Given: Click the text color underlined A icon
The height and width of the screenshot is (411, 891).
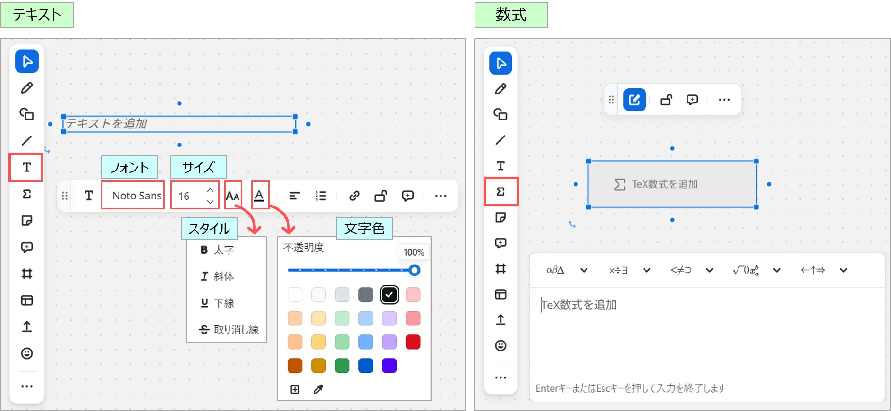Looking at the screenshot, I should (x=259, y=195).
